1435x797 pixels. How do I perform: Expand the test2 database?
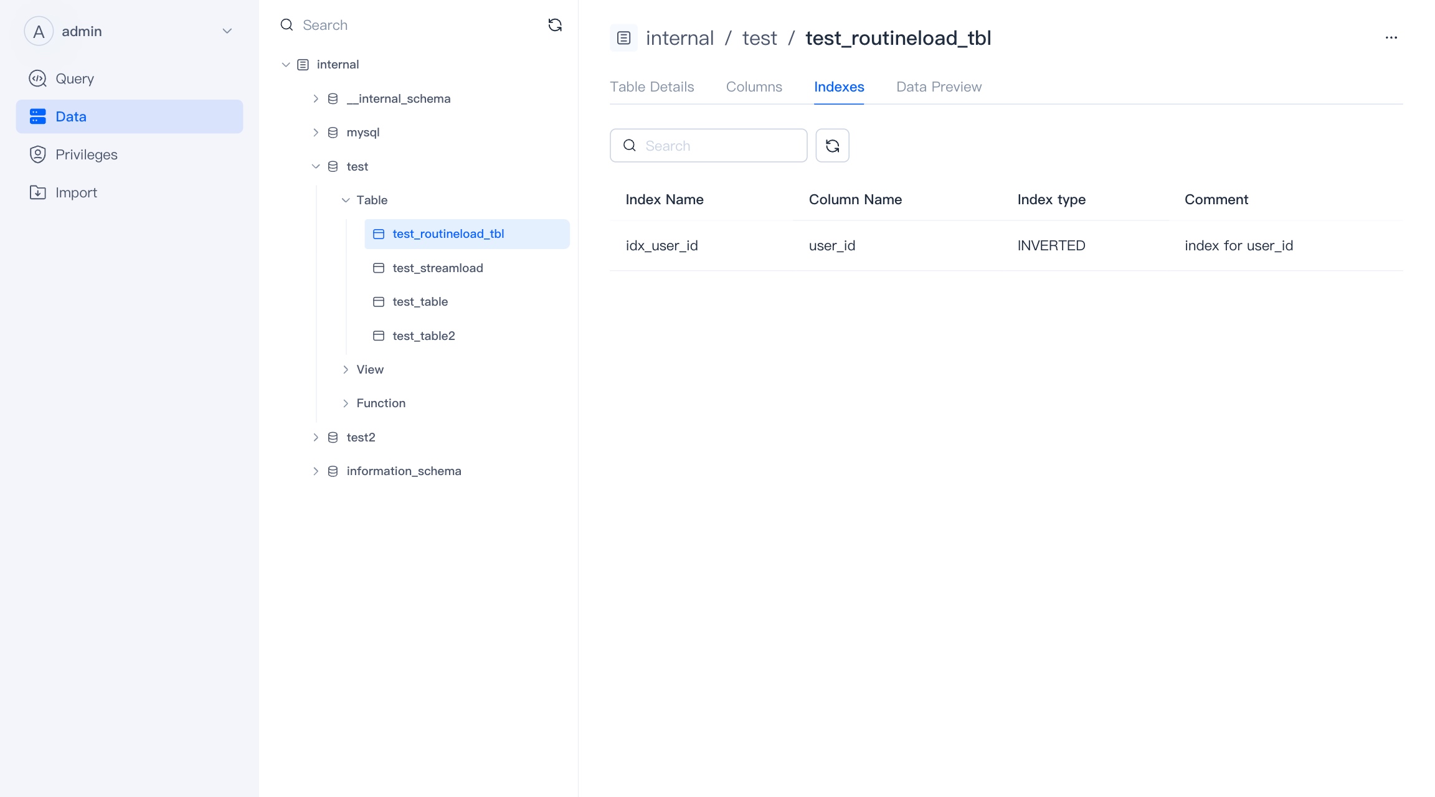point(316,437)
